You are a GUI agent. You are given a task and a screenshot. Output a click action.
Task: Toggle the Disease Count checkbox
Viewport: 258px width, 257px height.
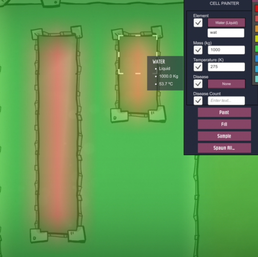[x=198, y=100]
